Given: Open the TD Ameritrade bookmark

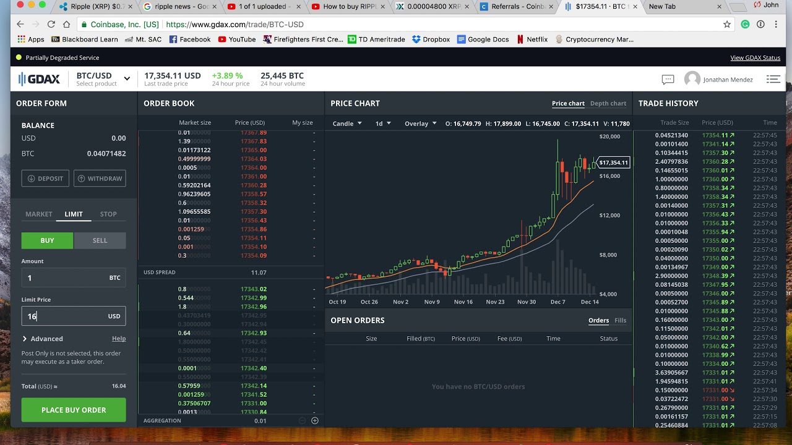Looking at the screenshot, I should pyautogui.click(x=376, y=39).
